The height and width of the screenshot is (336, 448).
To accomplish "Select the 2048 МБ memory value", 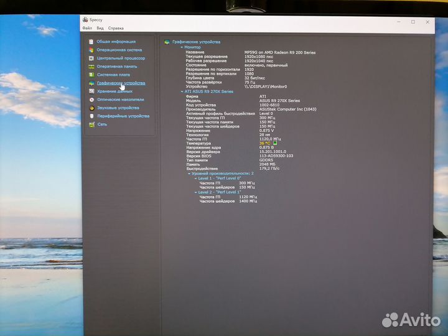I will (268, 164).
